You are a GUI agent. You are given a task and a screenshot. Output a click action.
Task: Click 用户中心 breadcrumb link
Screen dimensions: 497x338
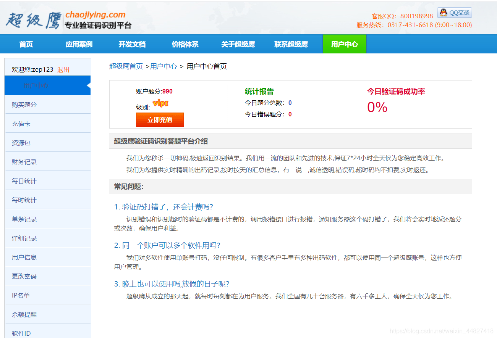pos(164,66)
